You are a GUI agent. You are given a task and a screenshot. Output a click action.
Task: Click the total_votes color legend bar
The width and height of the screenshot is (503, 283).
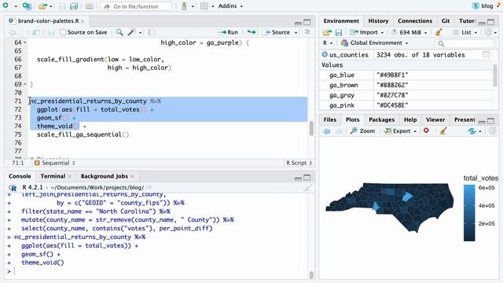pos(469,213)
